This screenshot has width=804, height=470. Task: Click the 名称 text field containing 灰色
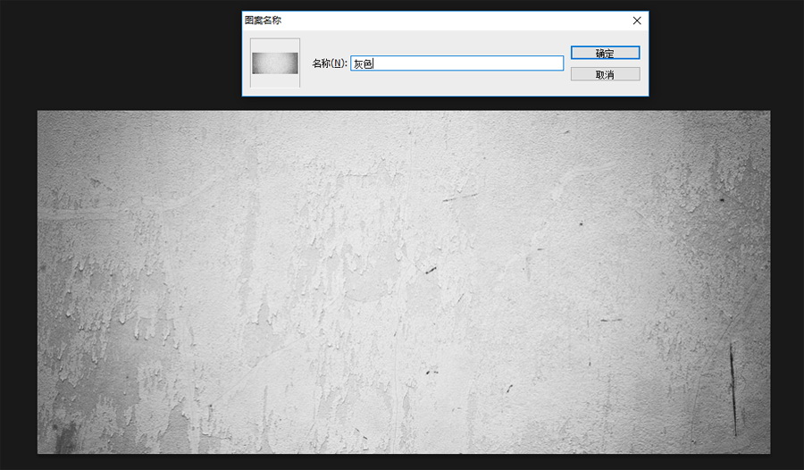pyautogui.click(x=456, y=63)
